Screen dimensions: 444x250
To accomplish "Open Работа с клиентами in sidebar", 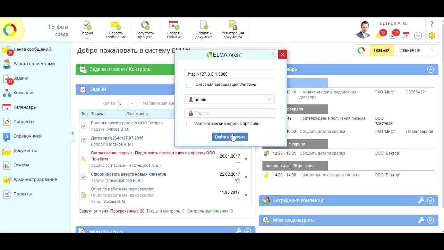I will [34, 64].
